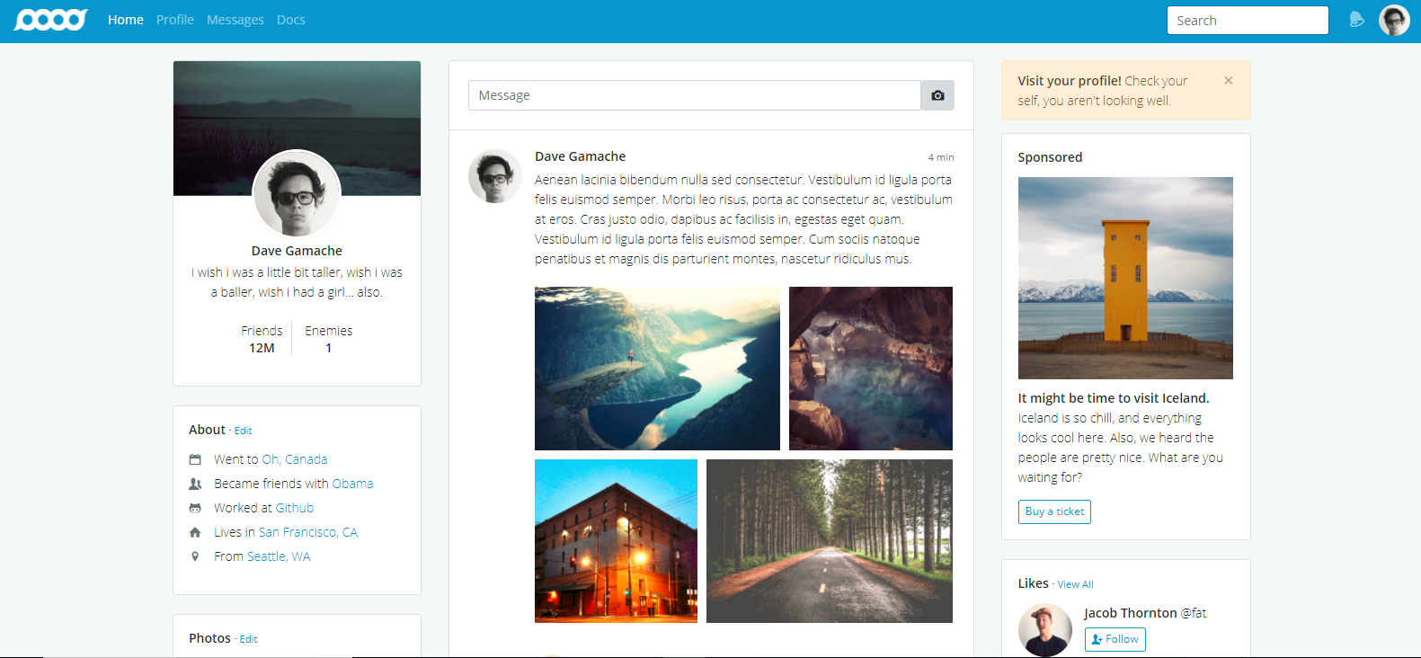Open the Profile nav item
The width and height of the screenshot is (1421, 658).
pos(174,20)
